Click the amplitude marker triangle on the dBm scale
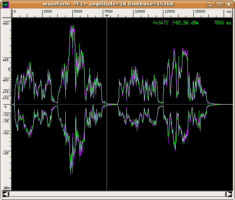The image size is (235, 200). pos(9,69)
